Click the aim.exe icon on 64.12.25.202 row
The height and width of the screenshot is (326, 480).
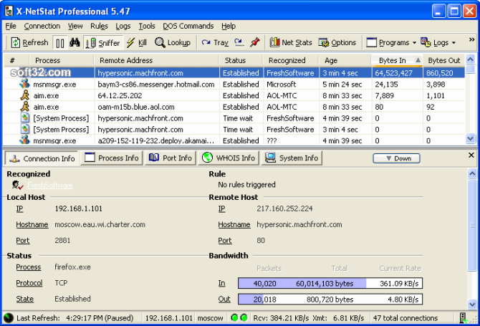click(x=25, y=95)
